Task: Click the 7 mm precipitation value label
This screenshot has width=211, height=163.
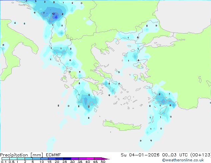Action: 44,13
